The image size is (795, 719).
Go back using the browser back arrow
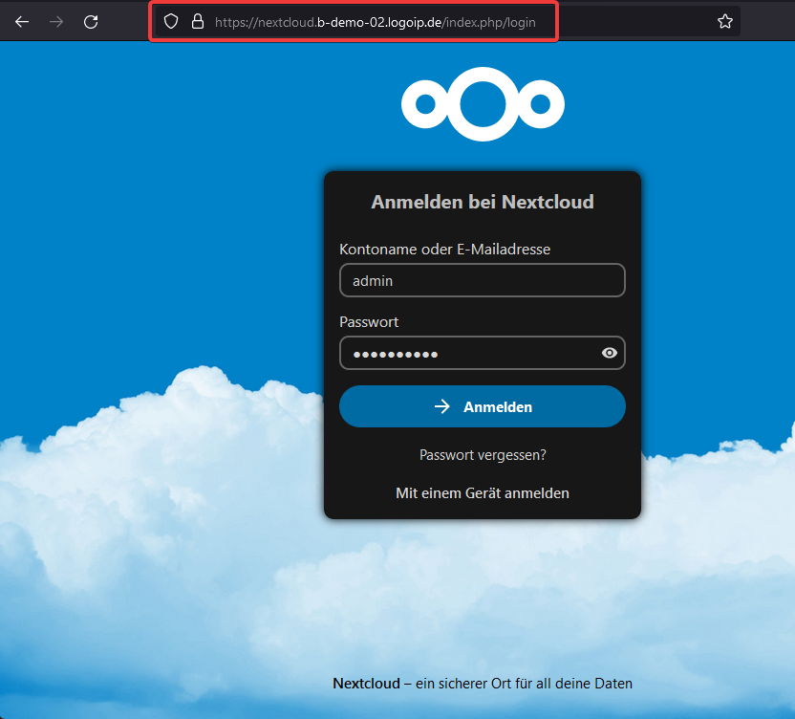tap(22, 22)
